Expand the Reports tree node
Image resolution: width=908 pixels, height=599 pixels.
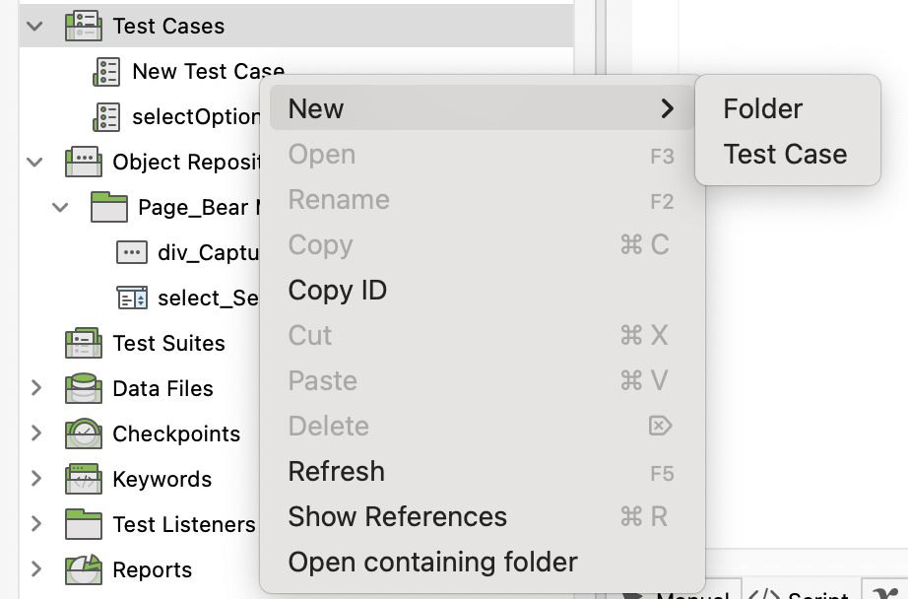coord(36,569)
